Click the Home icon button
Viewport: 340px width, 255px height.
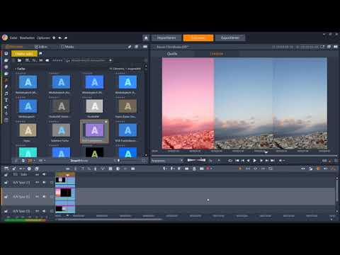coord(146,38)
